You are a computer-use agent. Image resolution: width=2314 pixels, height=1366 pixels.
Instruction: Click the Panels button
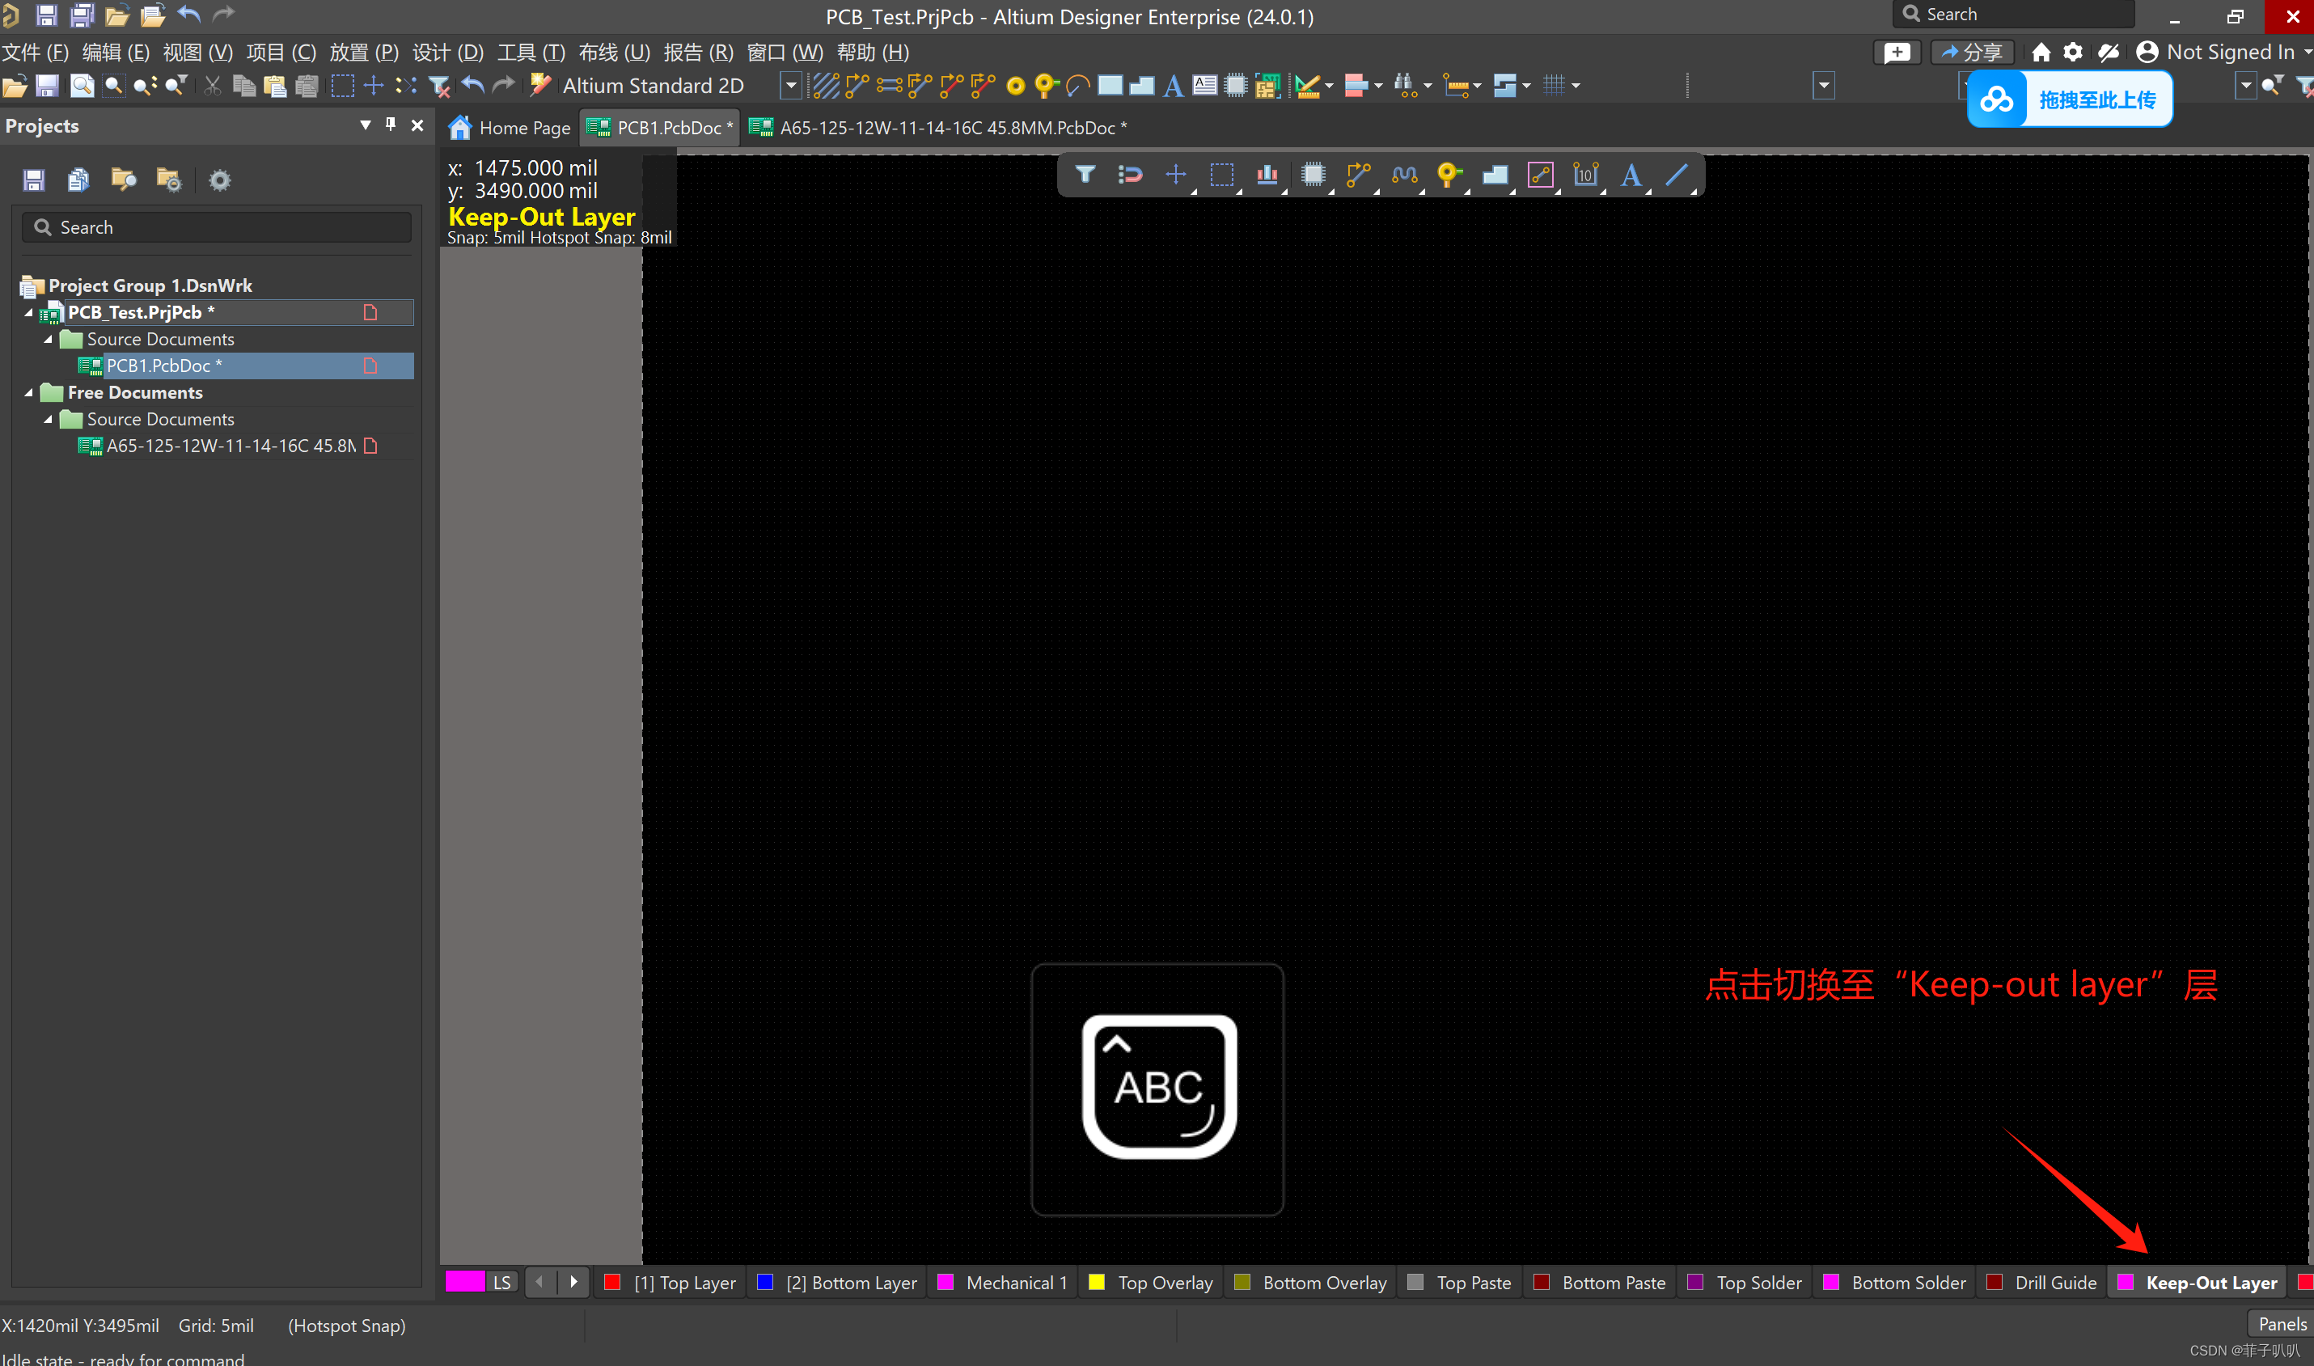click(2281, 1324)
